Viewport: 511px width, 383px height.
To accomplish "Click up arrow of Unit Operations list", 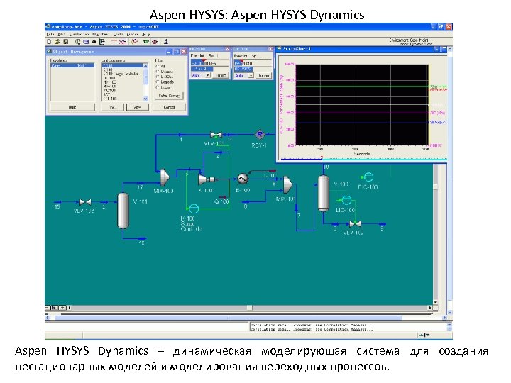I will (x=145, y=66).
